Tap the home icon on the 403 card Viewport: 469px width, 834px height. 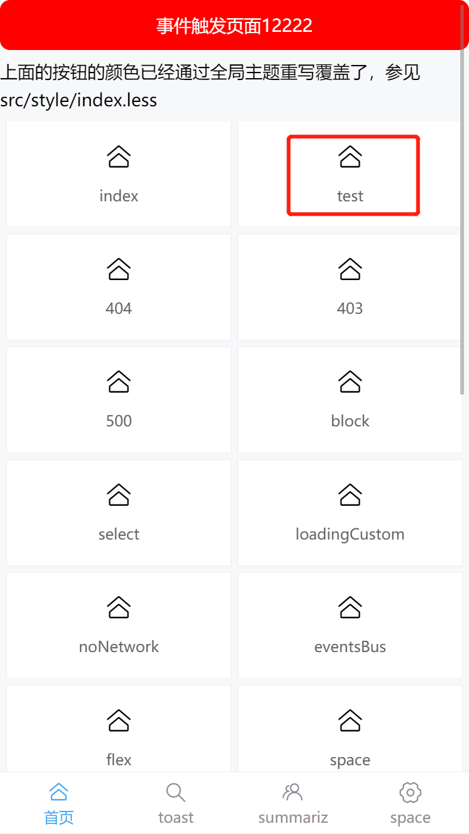pos(350,269)
